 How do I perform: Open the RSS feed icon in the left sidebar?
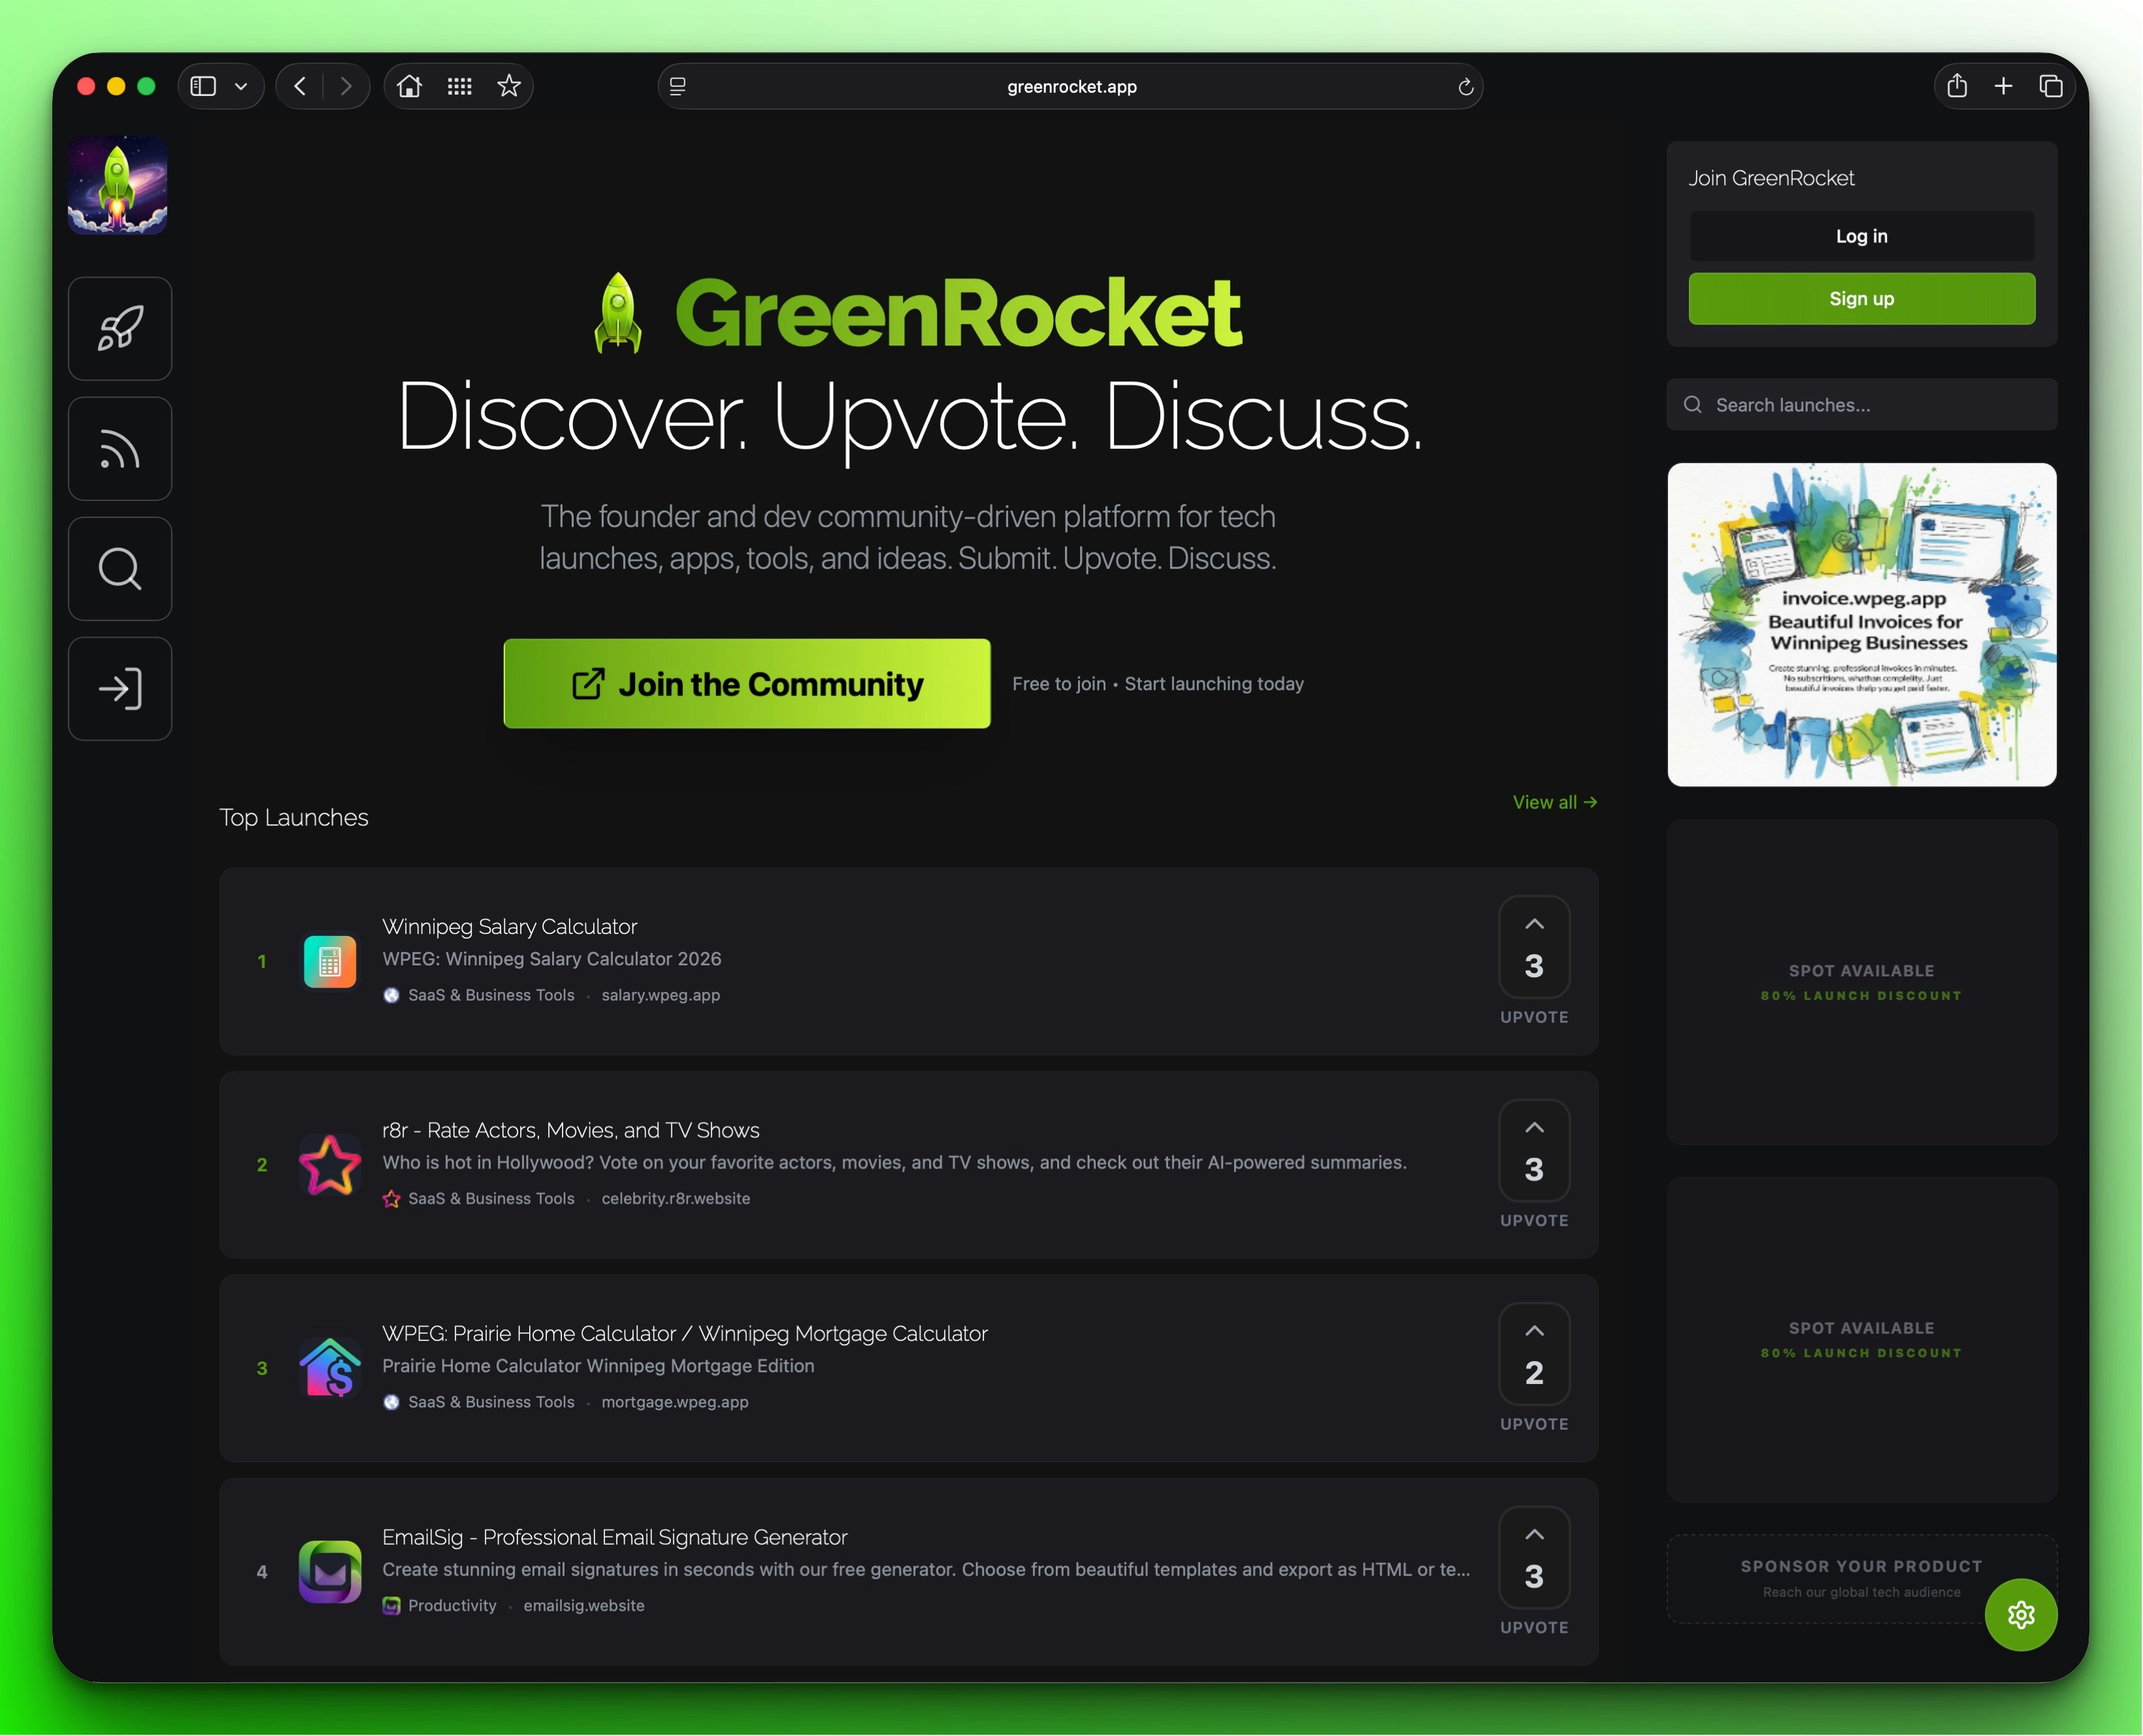point(120,448)
